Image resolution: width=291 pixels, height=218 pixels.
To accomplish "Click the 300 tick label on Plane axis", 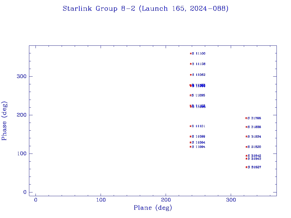I will point(231,200).
